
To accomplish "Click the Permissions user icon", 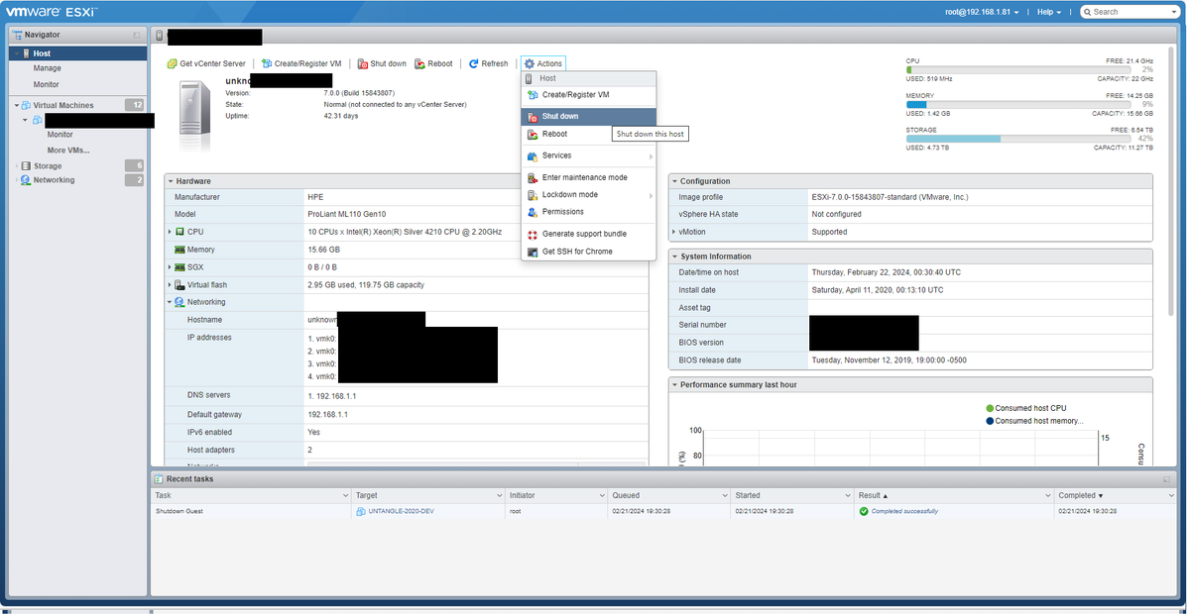I will (x=533, y=212).
